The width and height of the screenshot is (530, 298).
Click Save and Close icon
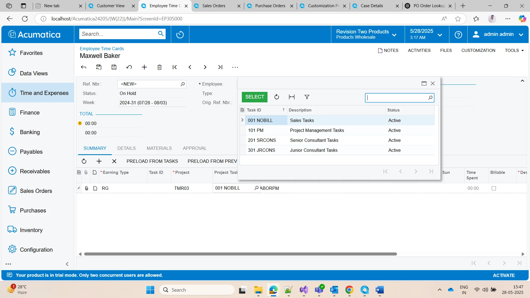coord(99,67)
